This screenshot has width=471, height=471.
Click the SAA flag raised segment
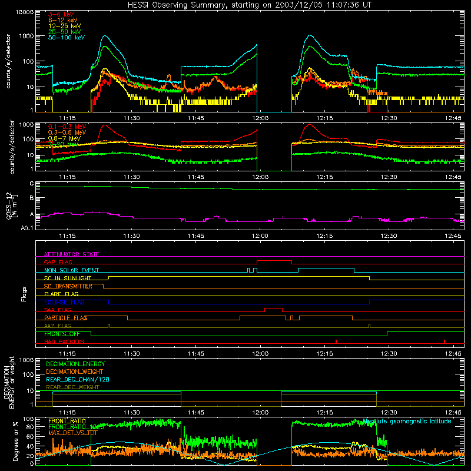pyautogui.click(x=273, y=308)
